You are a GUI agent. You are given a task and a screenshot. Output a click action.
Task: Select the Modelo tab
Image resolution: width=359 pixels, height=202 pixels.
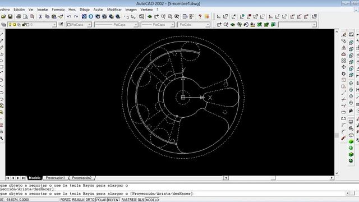pos(35,178)
